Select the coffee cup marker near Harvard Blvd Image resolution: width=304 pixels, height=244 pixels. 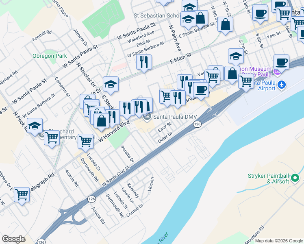pos(201,90)
